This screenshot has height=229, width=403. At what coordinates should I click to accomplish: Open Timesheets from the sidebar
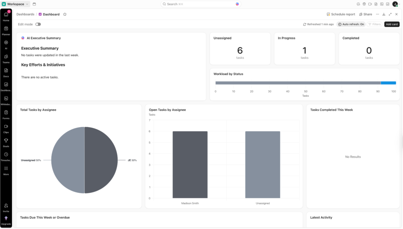6,154
